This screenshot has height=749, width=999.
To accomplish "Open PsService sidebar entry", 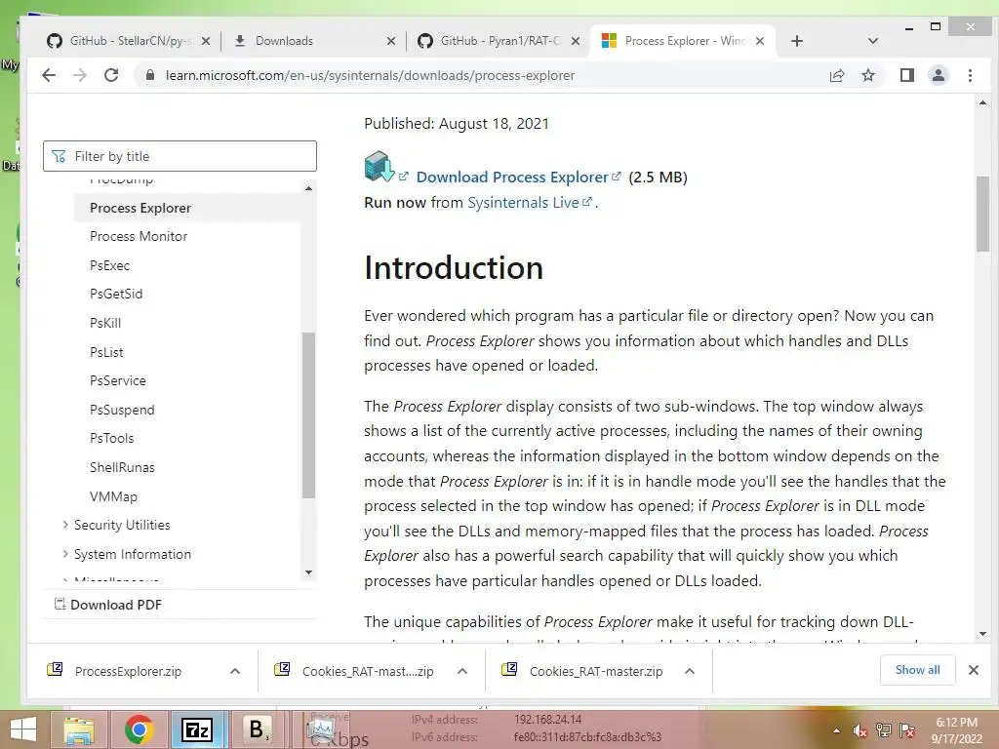I will pos(118,381).
